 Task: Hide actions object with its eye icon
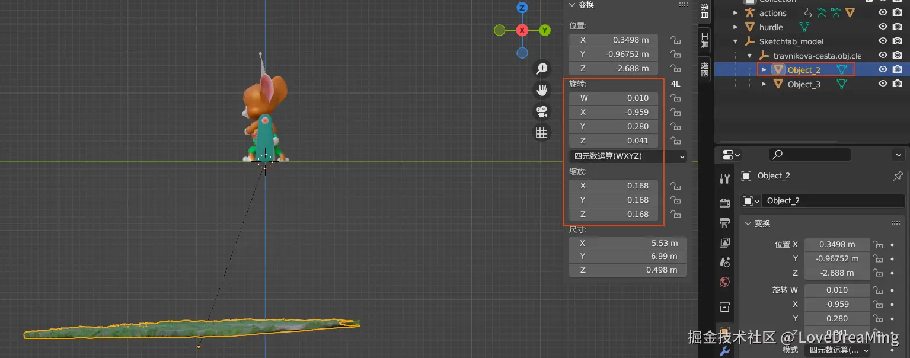pos(883,12)
